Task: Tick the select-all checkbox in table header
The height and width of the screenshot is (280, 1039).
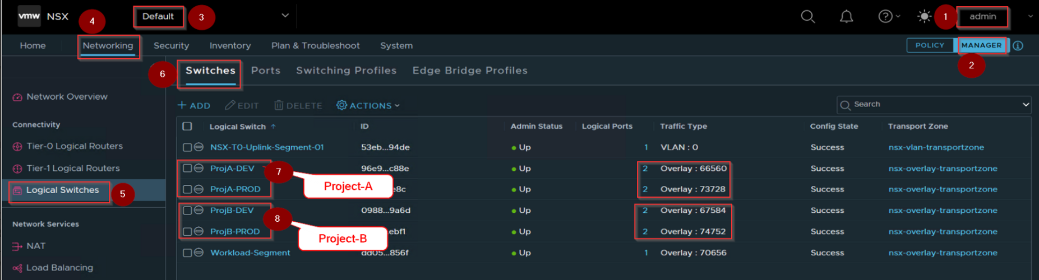Action: (x=187, y=127)
